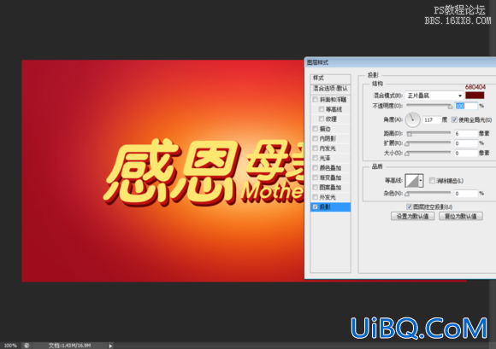
Task: Toggle 图层挖空投影 checkbox
Action: click(x=409, y=206)
